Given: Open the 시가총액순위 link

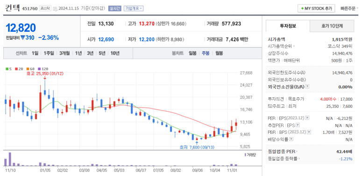Looking at the screenshot, I should 281,46.
